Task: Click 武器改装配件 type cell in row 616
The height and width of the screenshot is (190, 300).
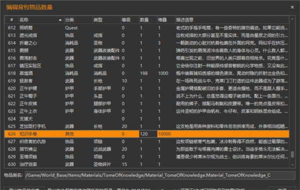Action: [x=106, y=58]
